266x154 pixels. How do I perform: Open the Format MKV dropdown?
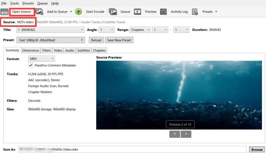[42, 58]
